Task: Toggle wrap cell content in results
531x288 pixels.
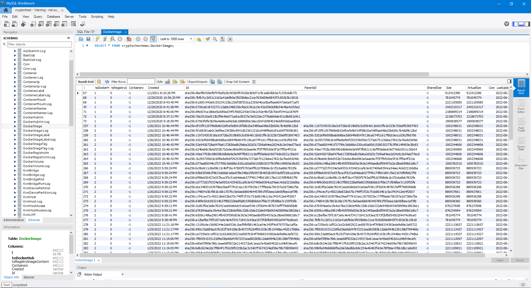Action: point(254,82)
